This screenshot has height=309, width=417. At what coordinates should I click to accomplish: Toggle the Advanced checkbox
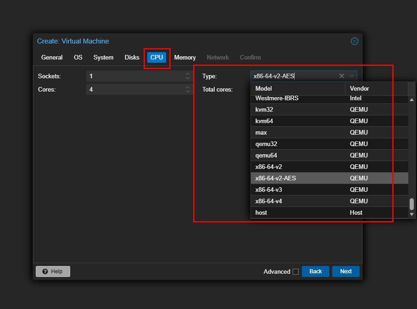pos(295,271)
